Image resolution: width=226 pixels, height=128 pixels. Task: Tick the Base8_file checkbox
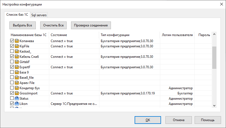click(12, 77)
